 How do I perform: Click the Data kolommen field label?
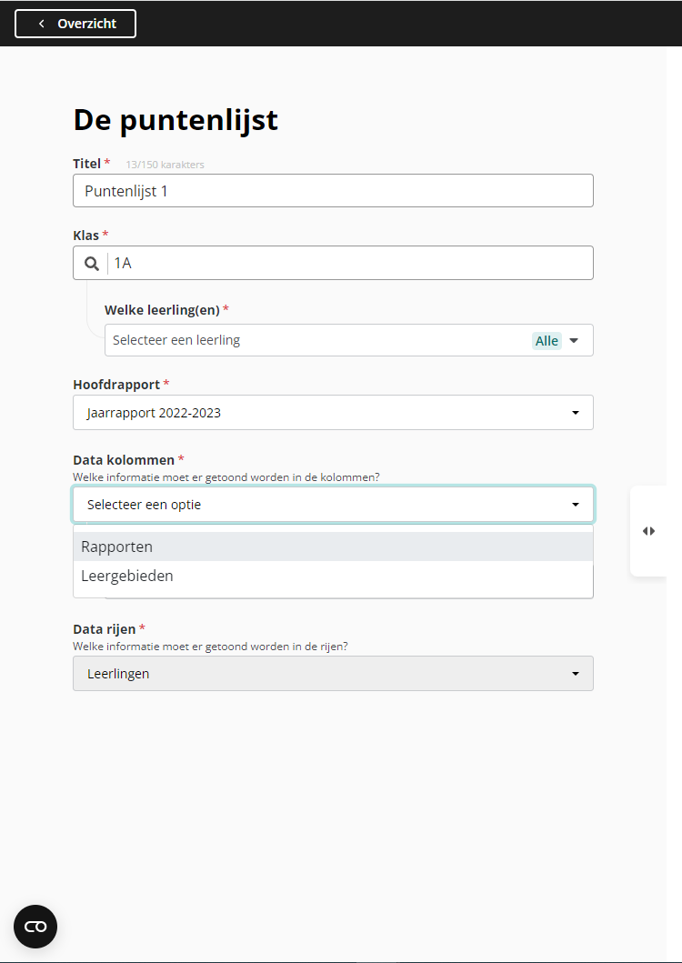point(124,460)
